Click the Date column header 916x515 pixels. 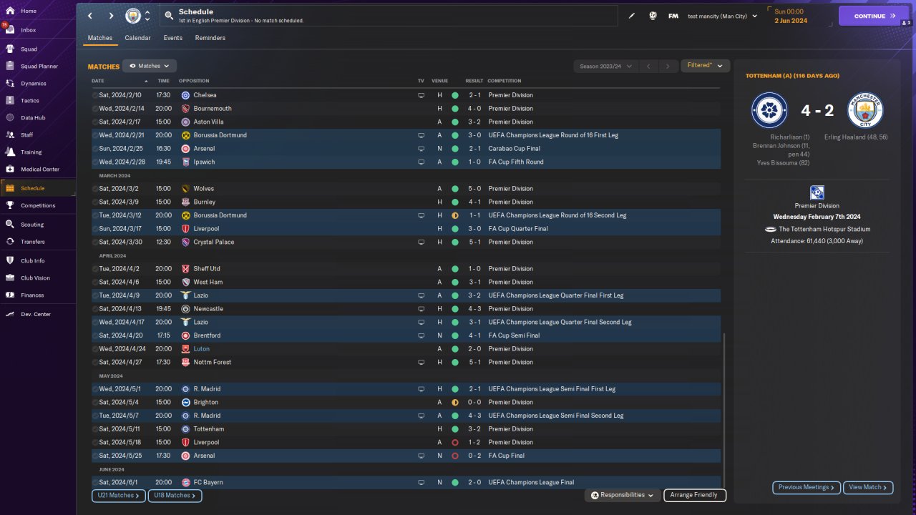(98, 81)
